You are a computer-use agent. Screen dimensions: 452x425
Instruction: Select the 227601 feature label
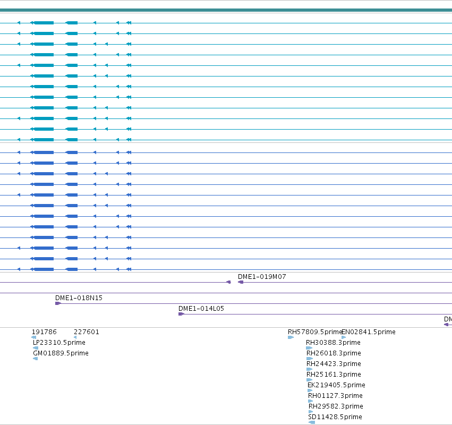[x=87, y=332]
